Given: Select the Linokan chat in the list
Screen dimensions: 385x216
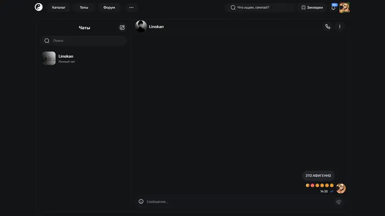Looking at the screenshot, I should [x=84, y=58].
